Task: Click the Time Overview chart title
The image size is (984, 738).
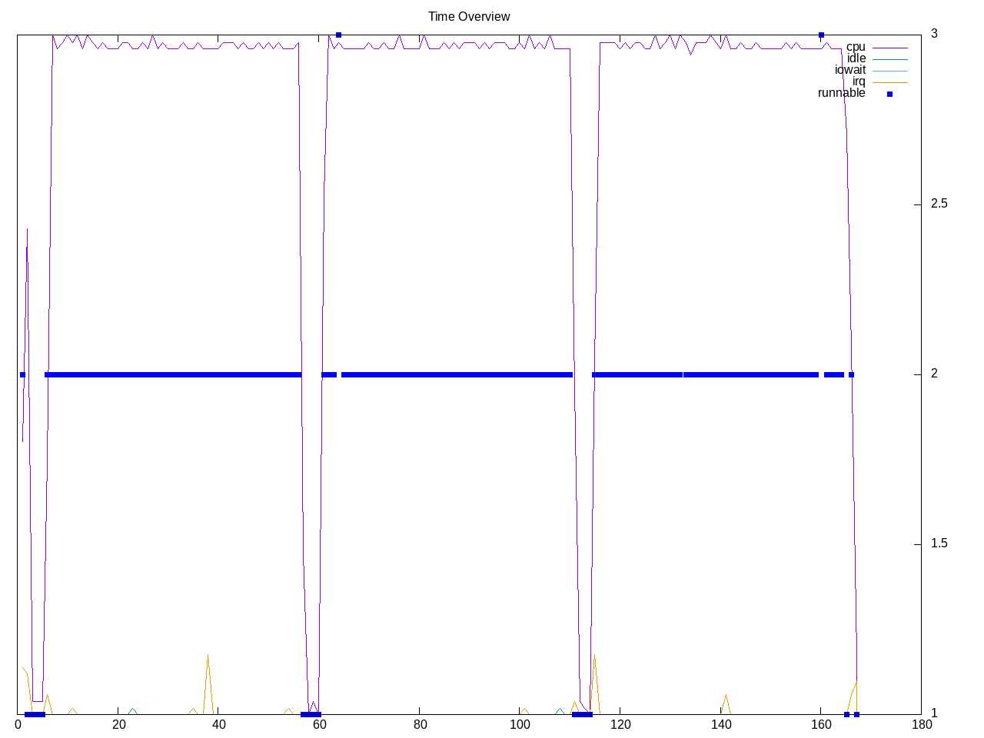Action: click(469, 17)
